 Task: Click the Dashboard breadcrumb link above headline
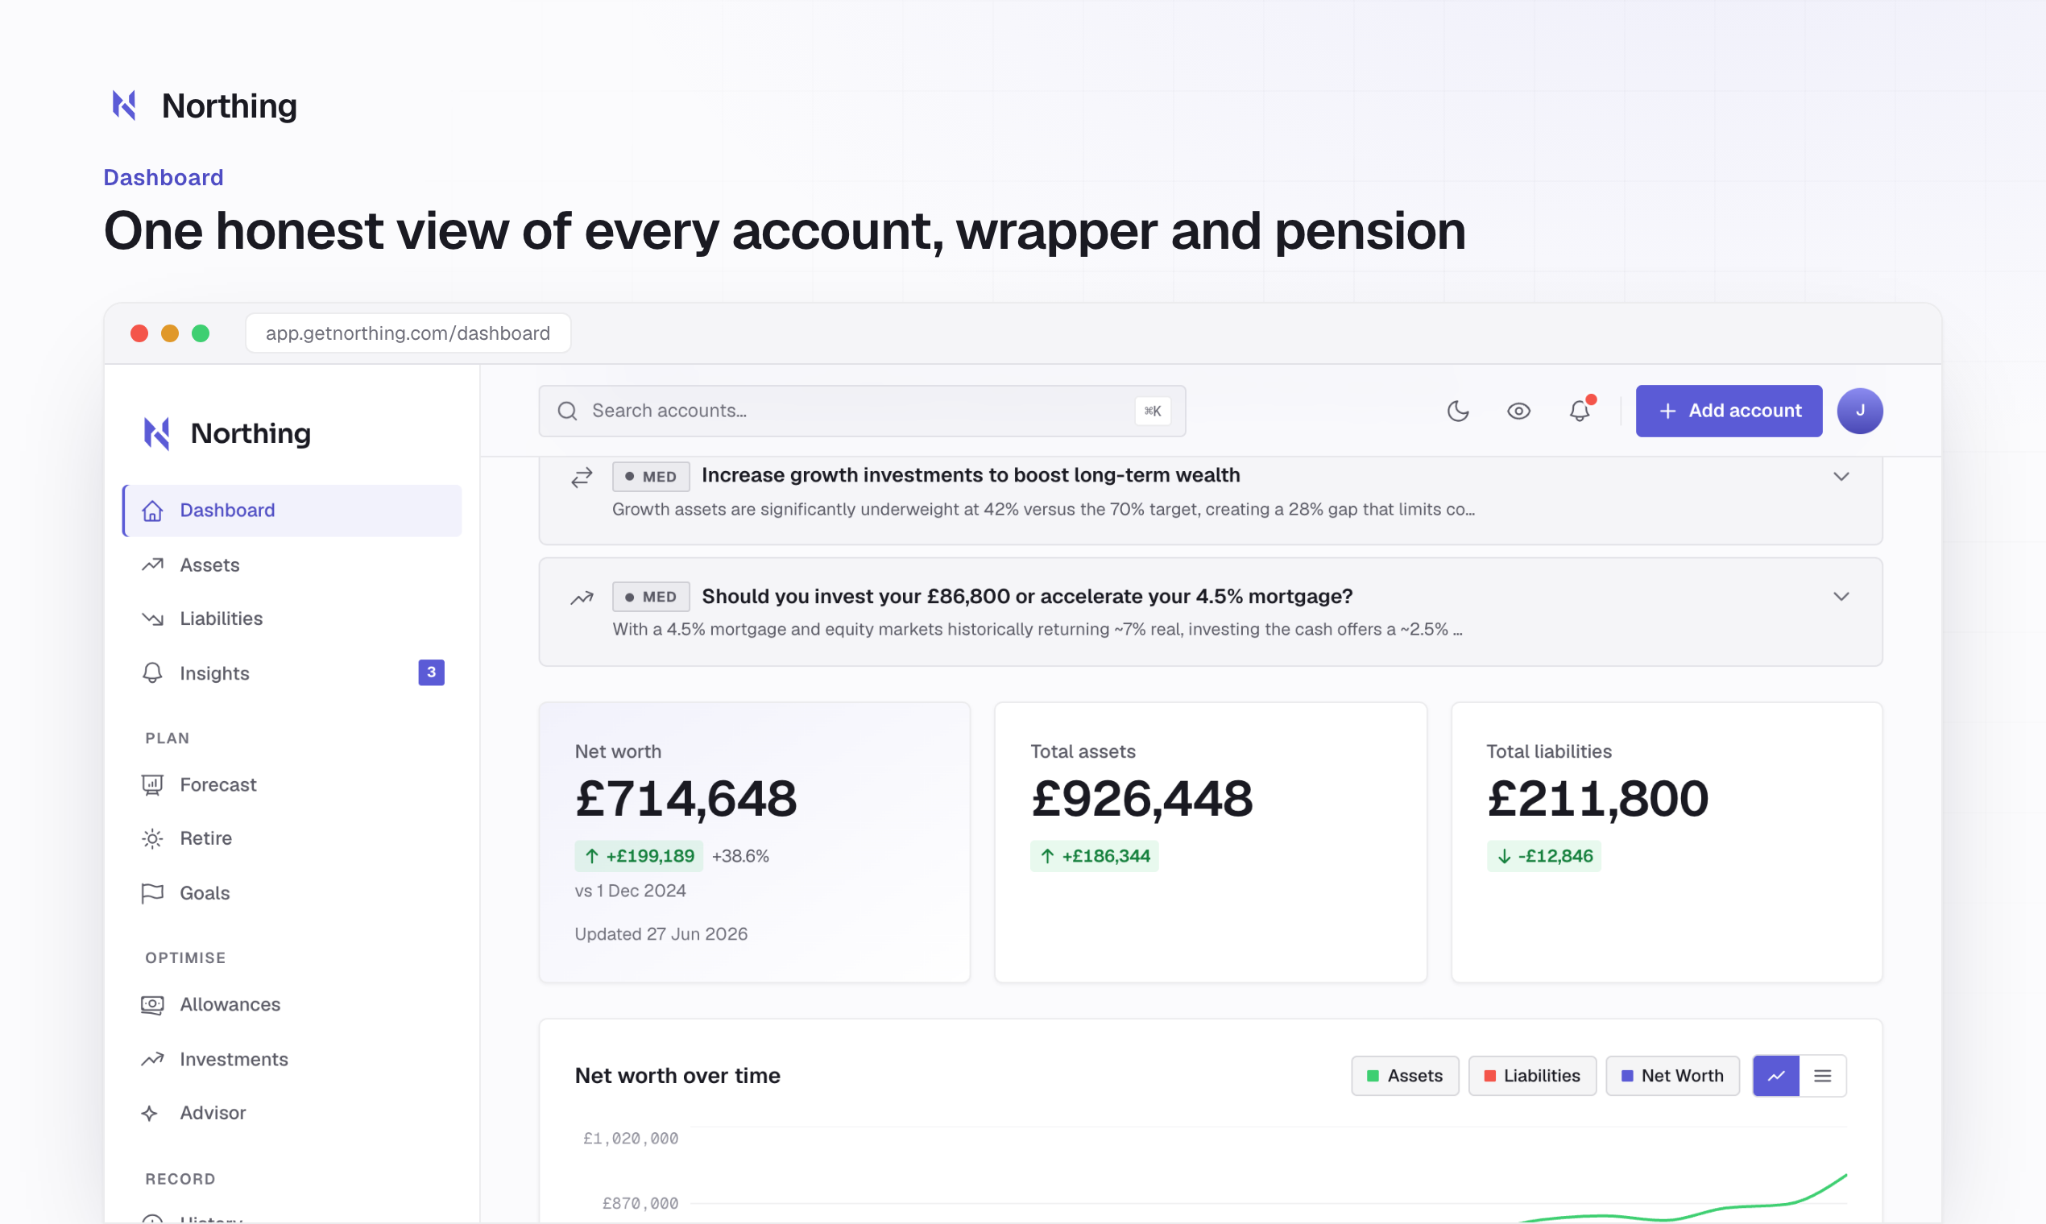click(x=164, y=177)
